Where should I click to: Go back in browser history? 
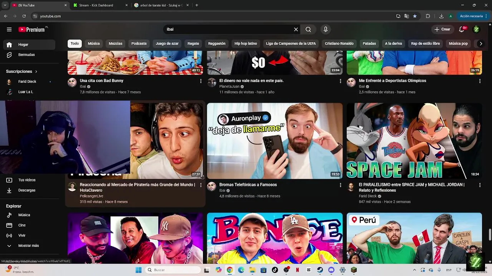5,16
